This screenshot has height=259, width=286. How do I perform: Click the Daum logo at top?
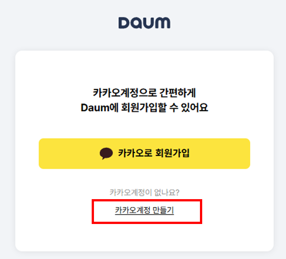click(x=144, y=23)
